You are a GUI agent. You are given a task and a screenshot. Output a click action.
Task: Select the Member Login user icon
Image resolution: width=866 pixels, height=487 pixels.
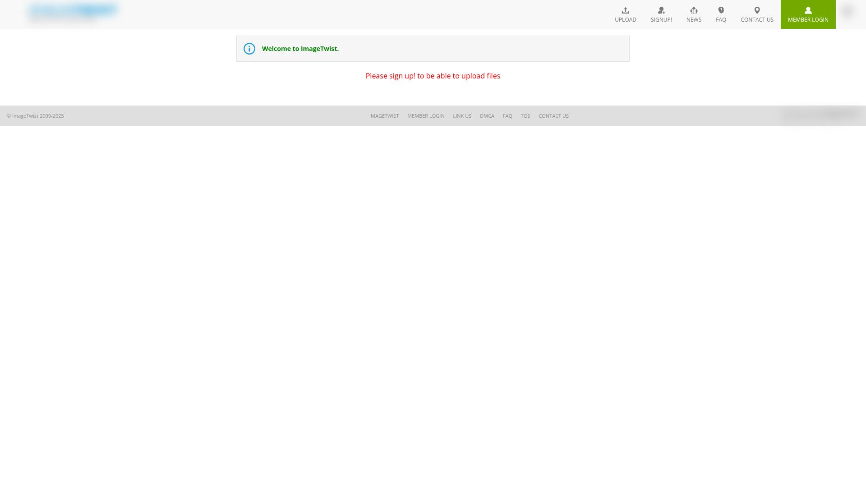click(x=808, y=10)
